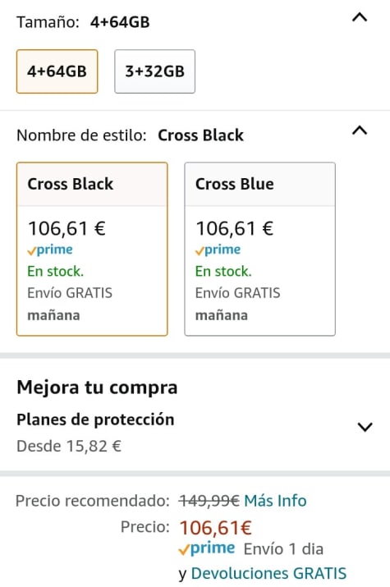The image size is (390, 587).
Task: Tap the Mejora tu compra heading
Action: 98,388
